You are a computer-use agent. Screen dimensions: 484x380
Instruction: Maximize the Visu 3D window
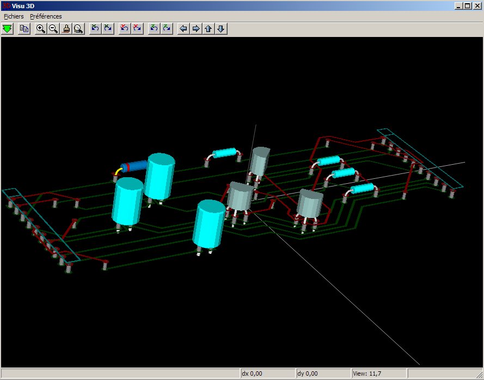(x=467, y=6)
